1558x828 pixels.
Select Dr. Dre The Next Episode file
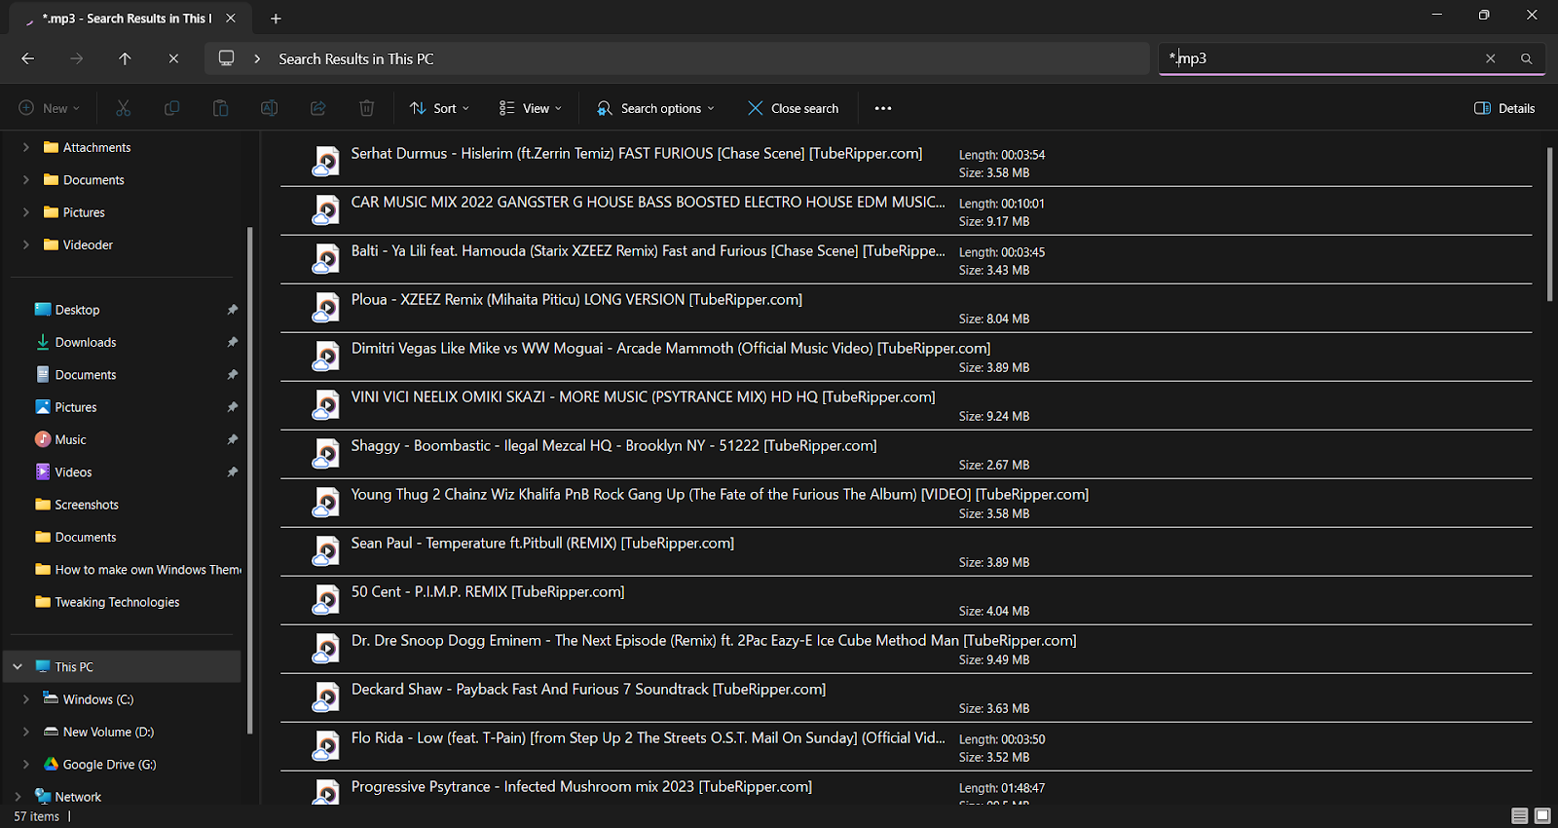(x=906, y=649)
